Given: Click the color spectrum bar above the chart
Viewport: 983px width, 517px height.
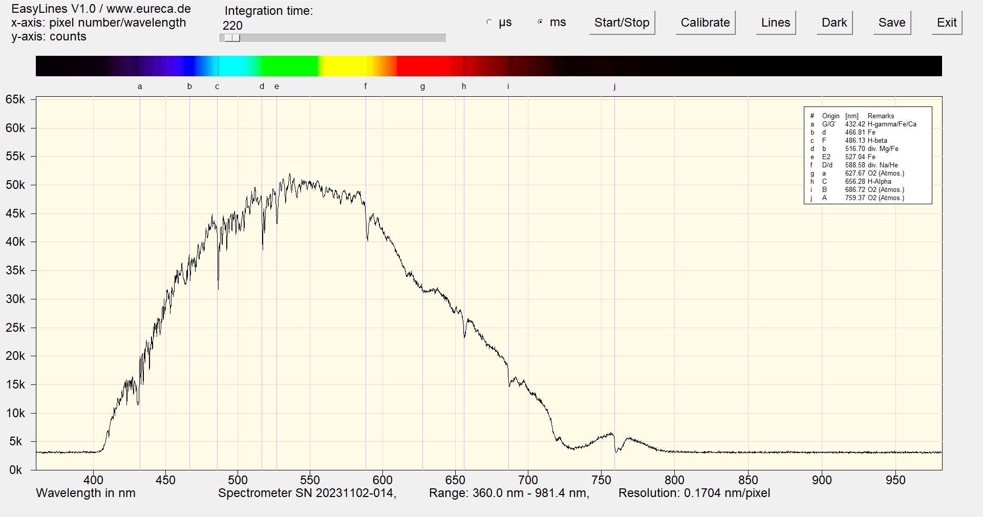Looking at the screenshot, I should pos(489,66).
